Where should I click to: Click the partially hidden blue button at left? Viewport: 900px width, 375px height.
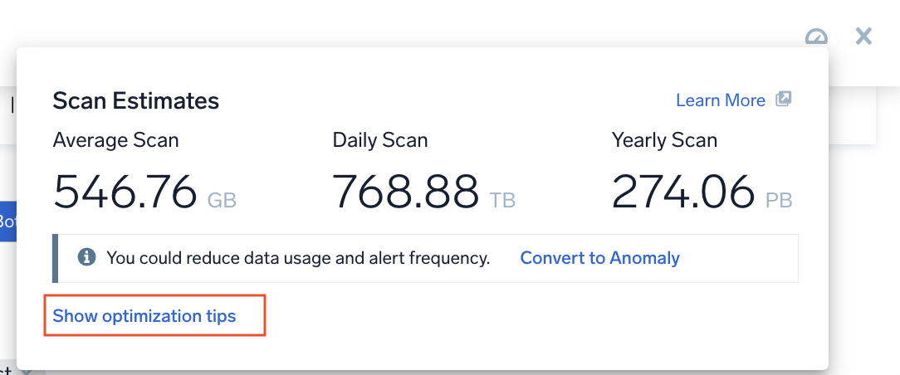pyautogui.click(x=8, y=221)
